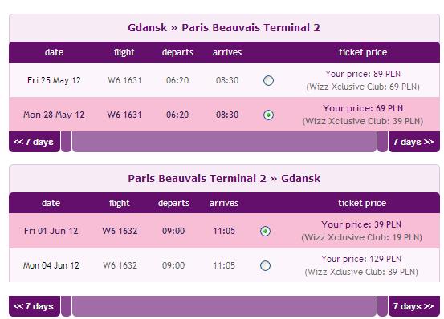Click the return table date column header
This screenshot has width=444, height=319.
coord(51,203)
